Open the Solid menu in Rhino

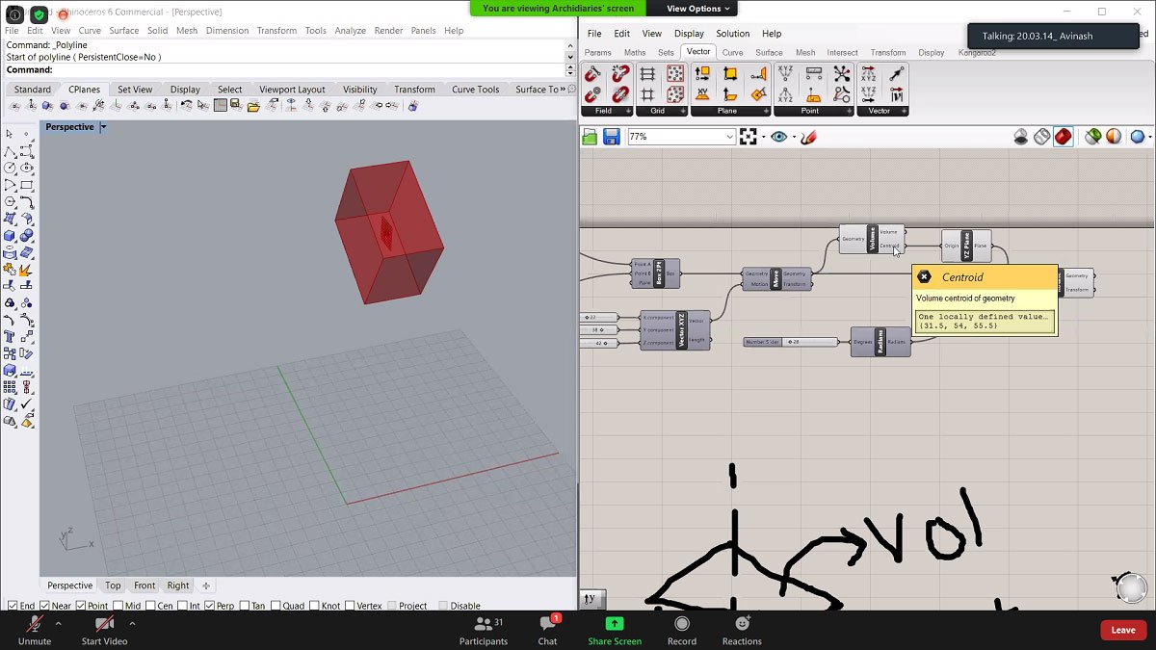(157, 30)
